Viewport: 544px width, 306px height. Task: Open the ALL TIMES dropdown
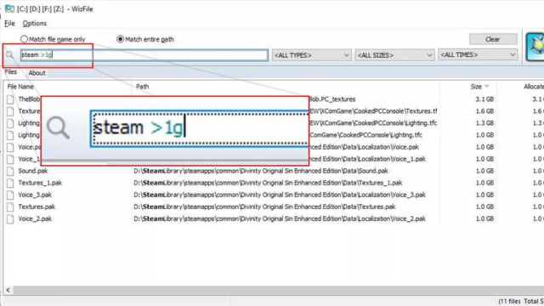click(x=478, y=54)
